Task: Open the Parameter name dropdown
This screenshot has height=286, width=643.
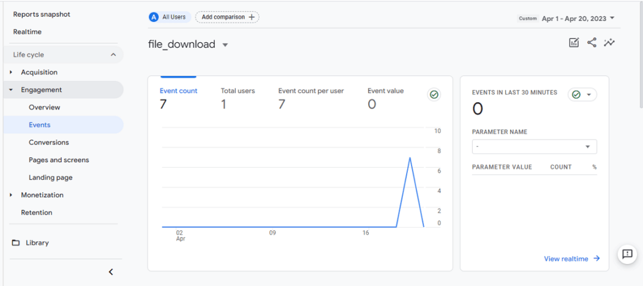Action: (x=535, y=146)
